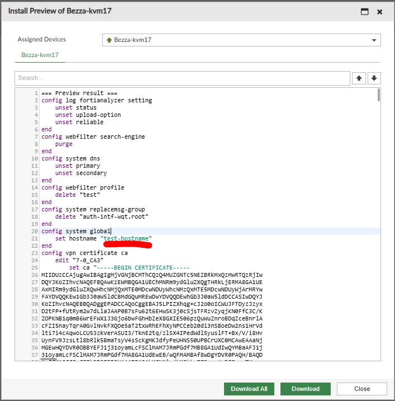Click delete "auth-intf-wqt.root" line

(102, 216)
